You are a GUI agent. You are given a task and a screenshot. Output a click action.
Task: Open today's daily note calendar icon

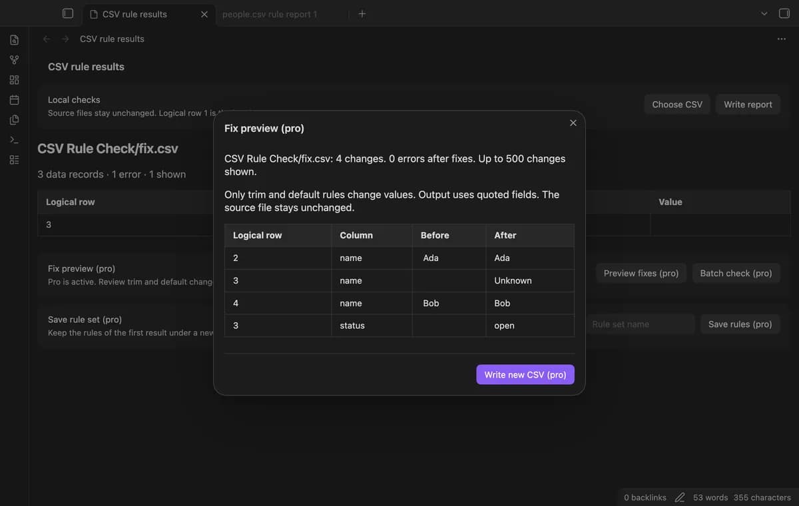click(x=14, y=100)
